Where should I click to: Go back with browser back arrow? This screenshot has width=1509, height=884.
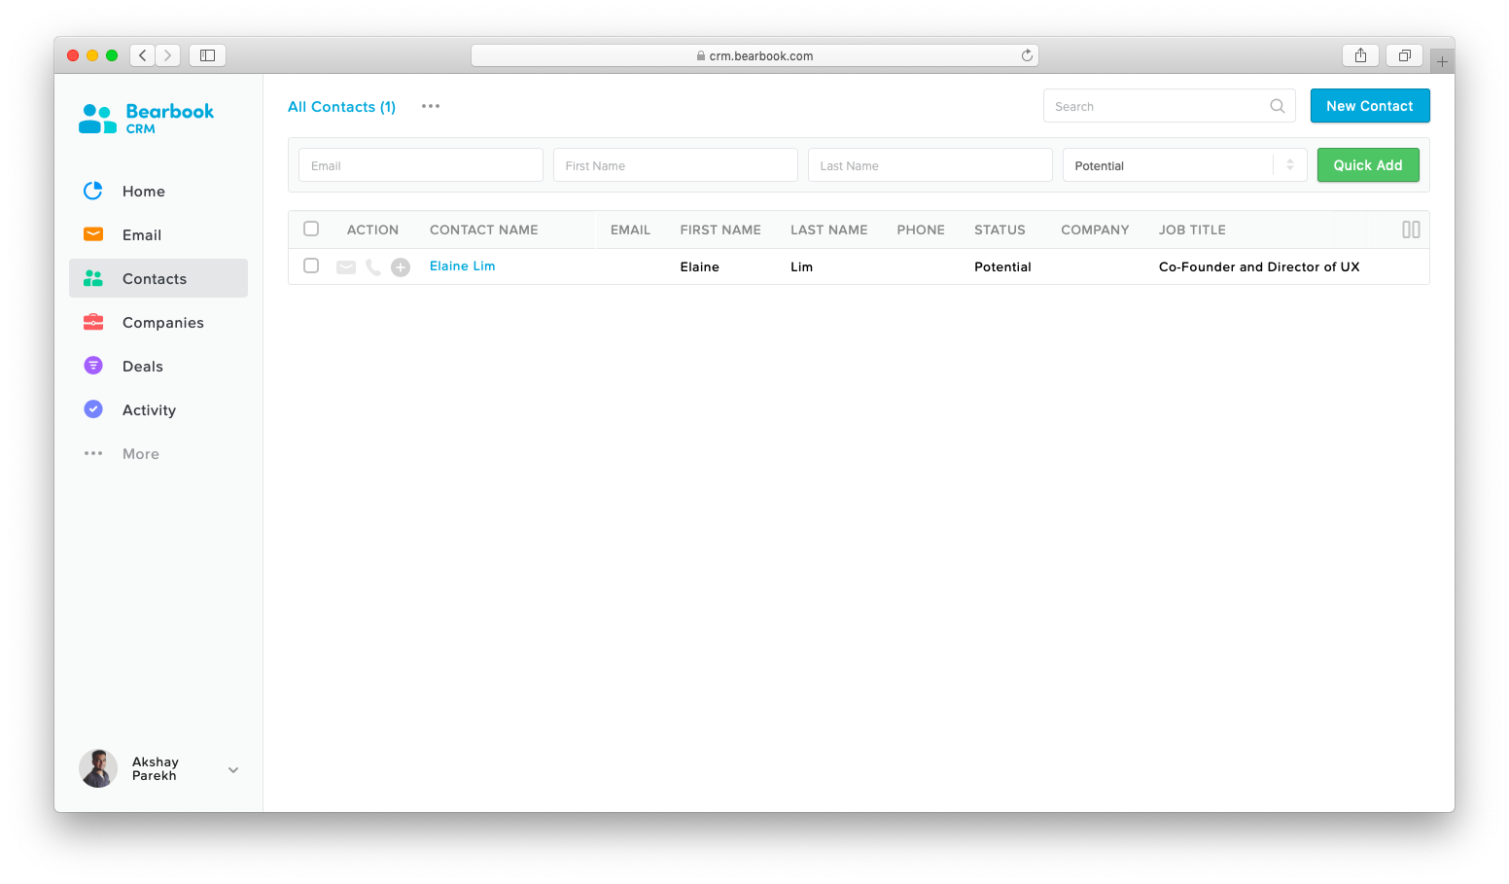(143, 55)
